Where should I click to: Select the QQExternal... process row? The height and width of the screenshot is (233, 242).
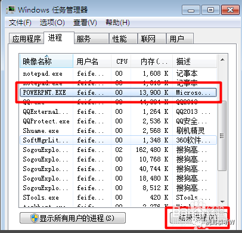point(118,111)
